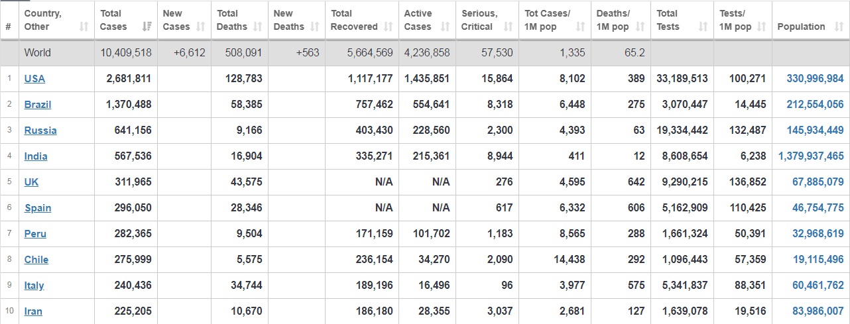Select Russia total recovered 403,430

[374, 130]
